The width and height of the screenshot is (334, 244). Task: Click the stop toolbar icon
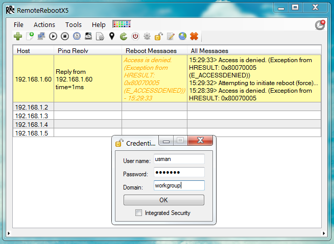(x=65, y=36)
